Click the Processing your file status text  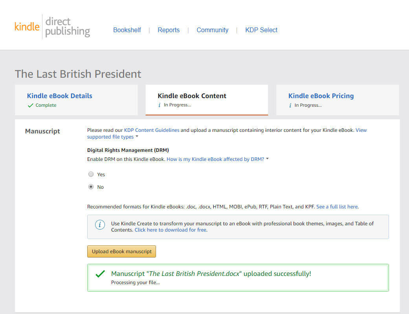(136, 283)
